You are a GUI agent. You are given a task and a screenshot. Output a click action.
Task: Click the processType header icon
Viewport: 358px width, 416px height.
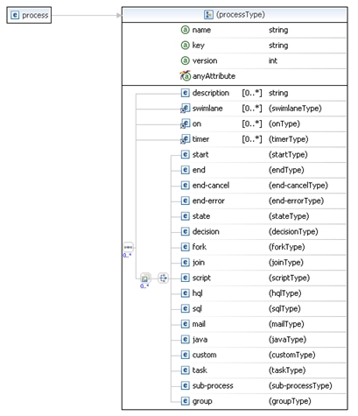pyautogui.click(x=208, y=15)
